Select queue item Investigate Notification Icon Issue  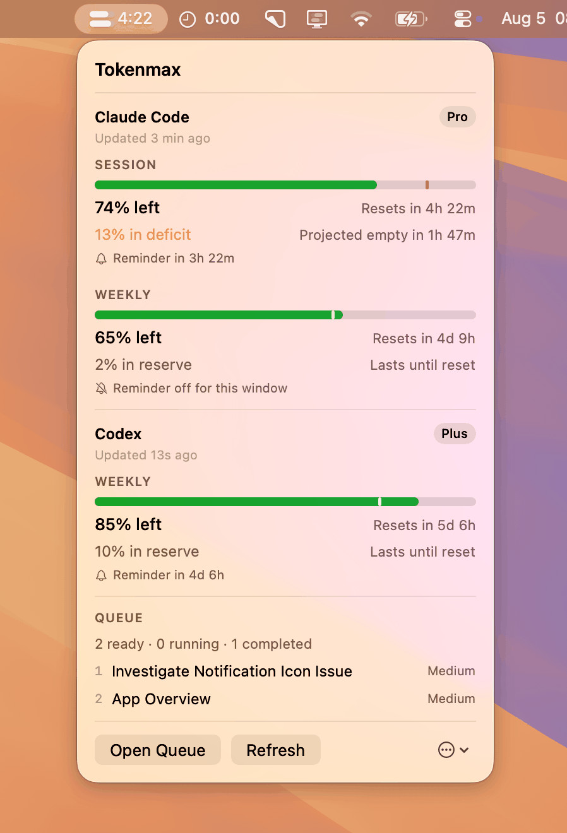point(285,671)
